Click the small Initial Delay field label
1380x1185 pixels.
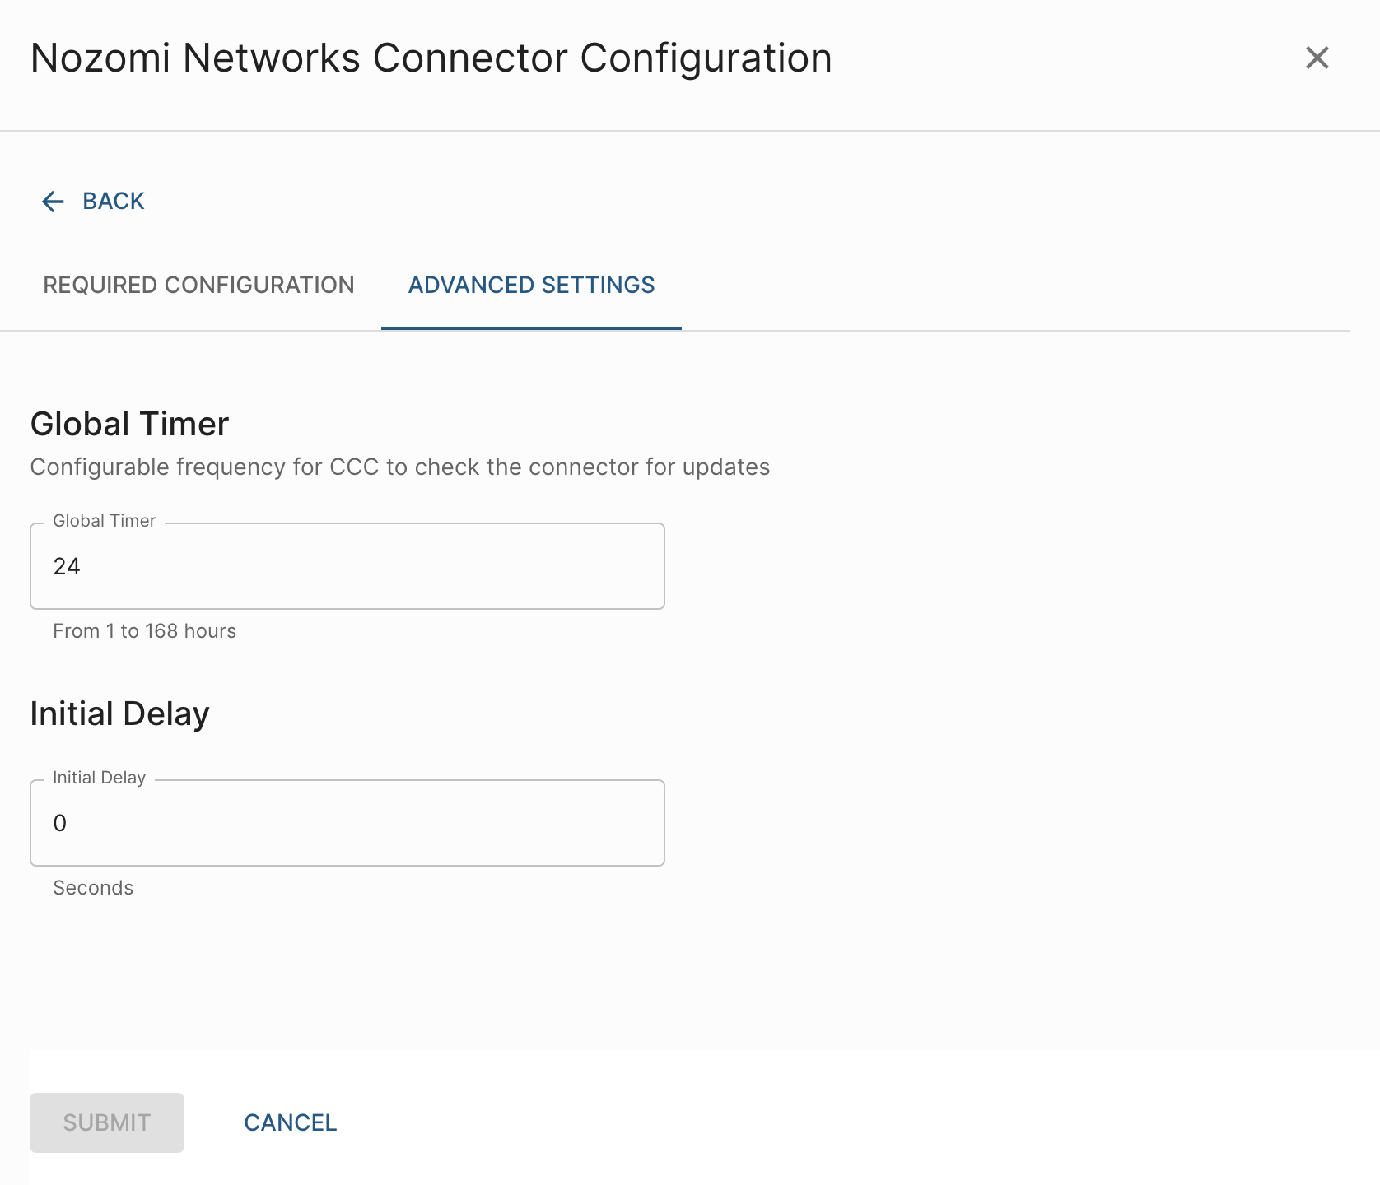pyautogui.click(x=99, y=778)
